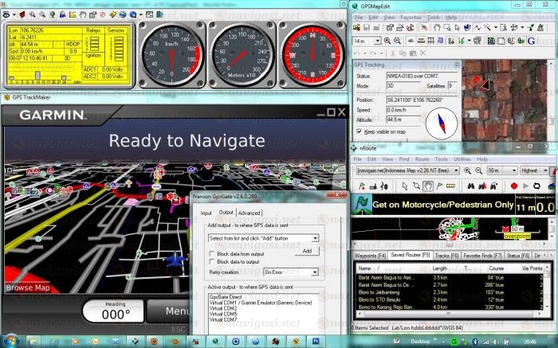
Task: Select the hand pan tool in nRoute toolbar
Action: point(428,185)
